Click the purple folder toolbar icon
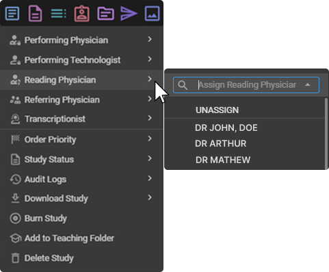This screenshot has width=329, height=272. 105,14
